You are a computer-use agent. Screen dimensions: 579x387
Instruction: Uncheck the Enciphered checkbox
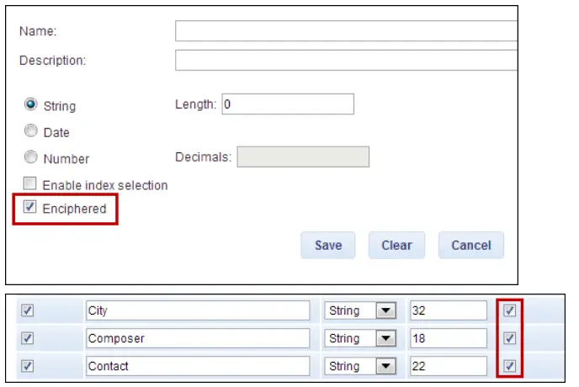pos(30,208)
